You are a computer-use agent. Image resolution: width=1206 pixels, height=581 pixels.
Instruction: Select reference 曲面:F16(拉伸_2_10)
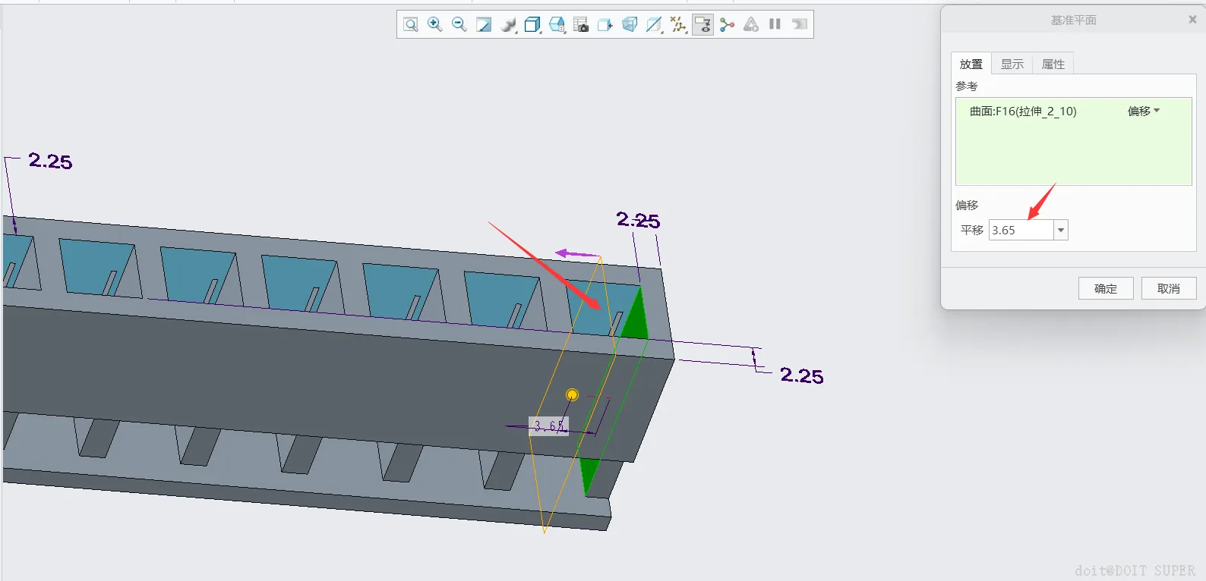tap(1023, 111)
